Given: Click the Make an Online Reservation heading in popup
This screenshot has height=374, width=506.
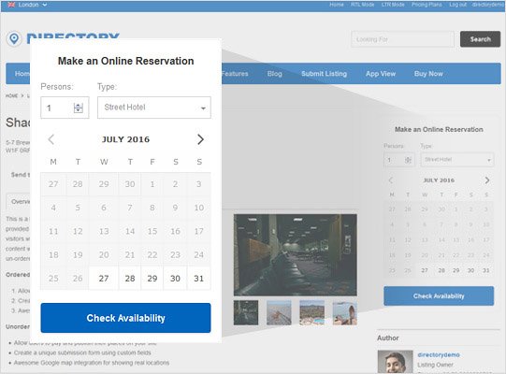Looking at the screenshot, I should coord(126,61).
